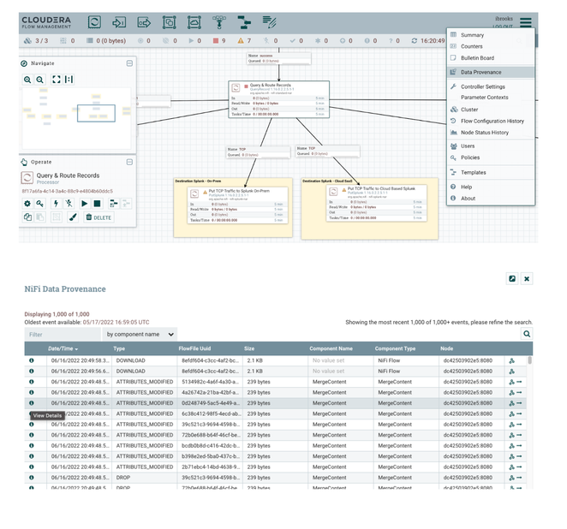Click the Process Group toolbar icon
Image resolution: width=567 pixels, height=529 pixels.
coord(170,22)
